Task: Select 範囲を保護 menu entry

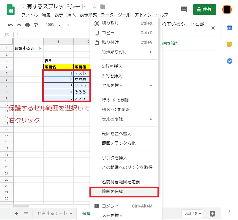Action: (x=124, y=191)
